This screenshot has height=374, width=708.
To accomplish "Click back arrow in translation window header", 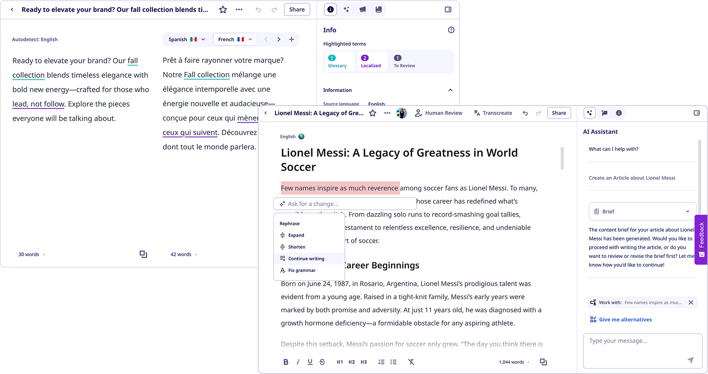I will [x=12, y=10].
